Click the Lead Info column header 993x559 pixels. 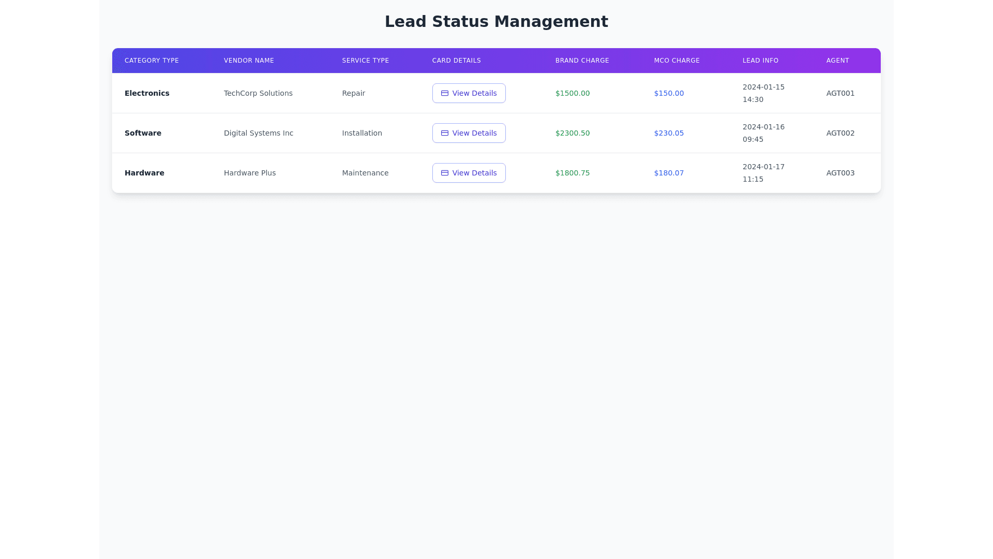760,61
